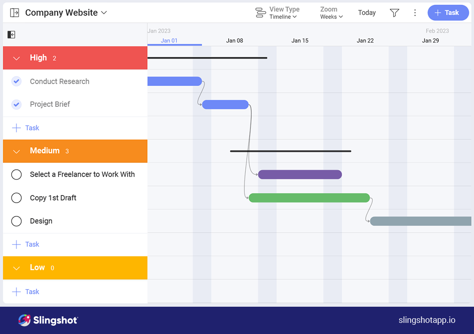Click the plus icon beside Task under High
Viewport: 474px width, 334px height.
16,128
